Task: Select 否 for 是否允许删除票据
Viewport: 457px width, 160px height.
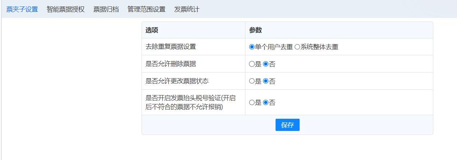Action: (266, 64)
